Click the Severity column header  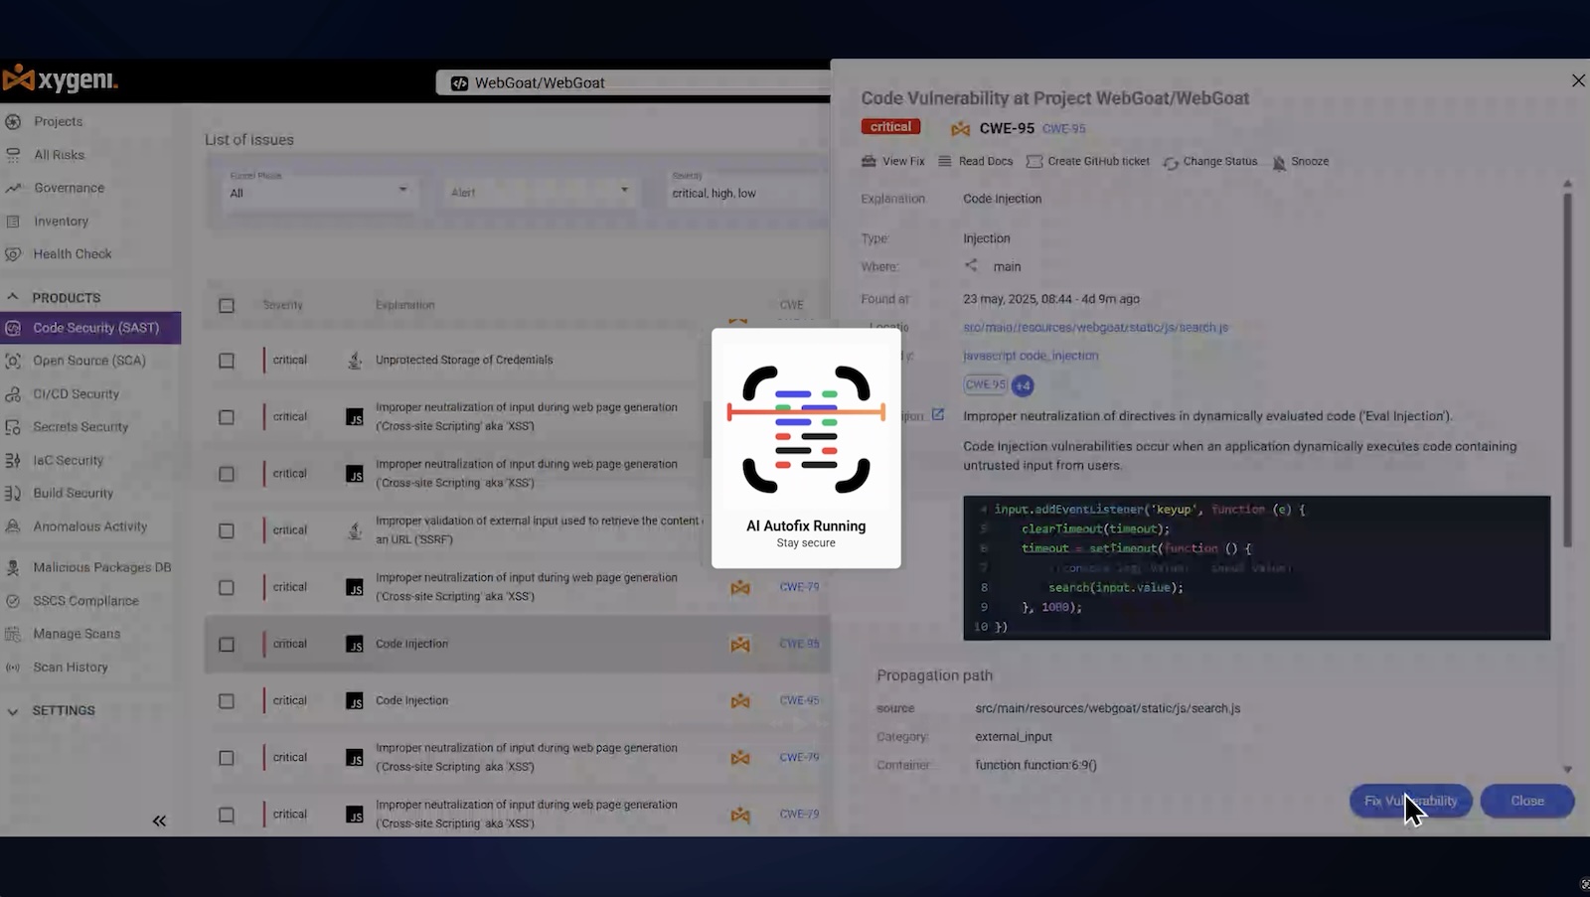pos(282,305)
